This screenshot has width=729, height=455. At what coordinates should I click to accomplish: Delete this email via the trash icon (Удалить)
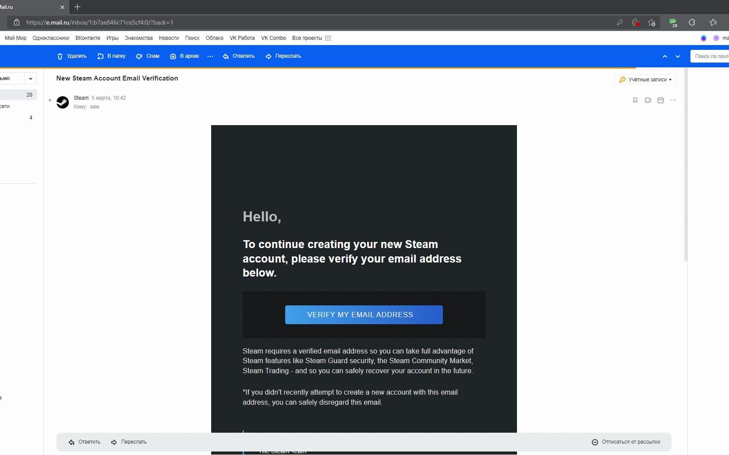click(x=72, y=56)
